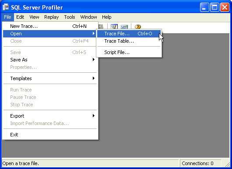The height and width of the screenshot is (169, 232).
Task: Open the Window menu
Action: [x=88, y=17]
